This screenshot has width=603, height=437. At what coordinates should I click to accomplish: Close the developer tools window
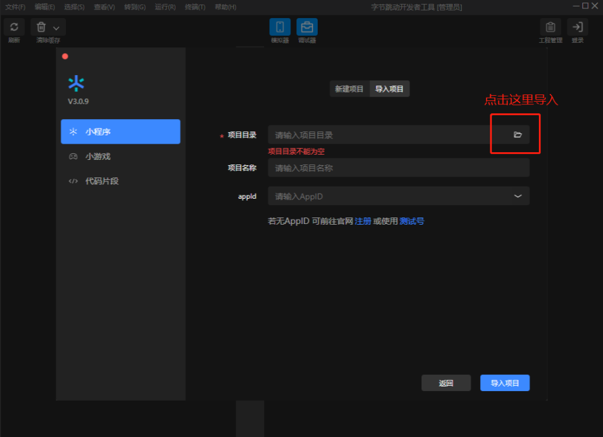(595, 6)
